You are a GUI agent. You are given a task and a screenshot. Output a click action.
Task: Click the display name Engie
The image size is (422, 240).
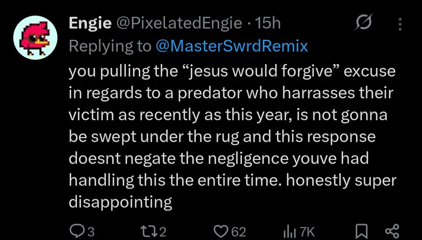point(90,23)
